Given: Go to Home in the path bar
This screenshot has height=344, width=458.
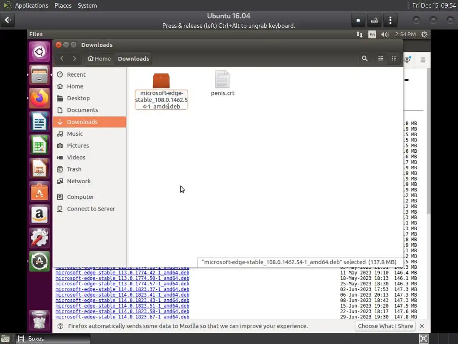Looking at the screenshot, I should point(99,59).
